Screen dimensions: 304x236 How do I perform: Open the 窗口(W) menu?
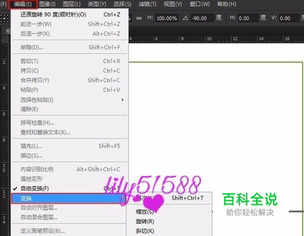coord(200,4)
